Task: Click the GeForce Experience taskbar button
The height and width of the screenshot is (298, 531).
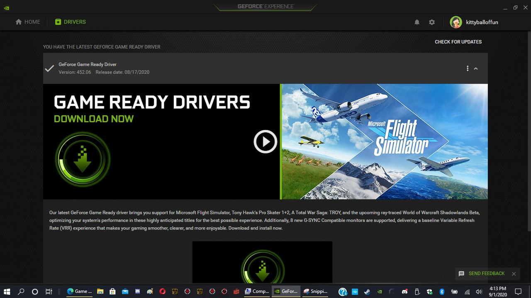Action: click(x=286, y=291)
